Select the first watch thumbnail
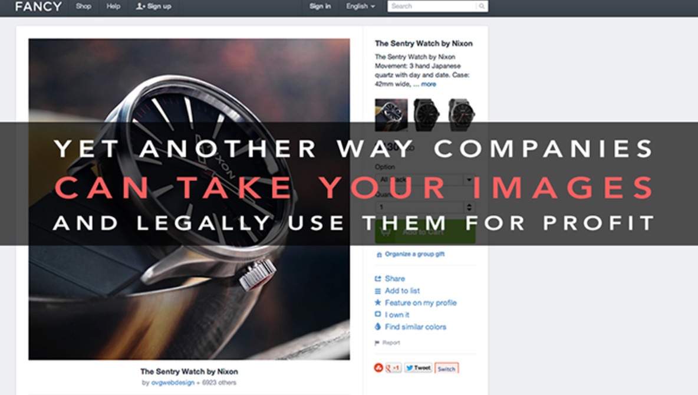This screenshot has width=698, height=395. [x=391, y=115]
